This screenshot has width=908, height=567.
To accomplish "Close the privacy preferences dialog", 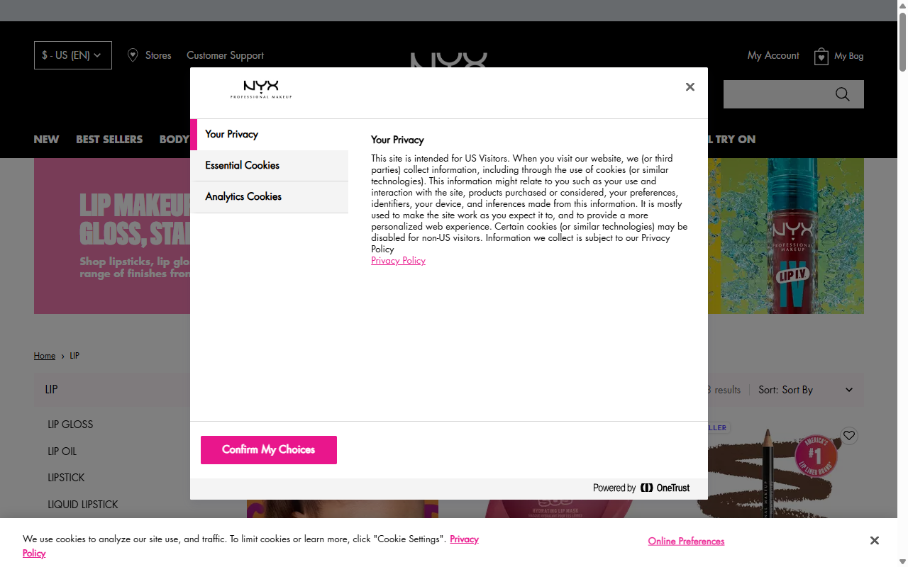I will point(690,87).
